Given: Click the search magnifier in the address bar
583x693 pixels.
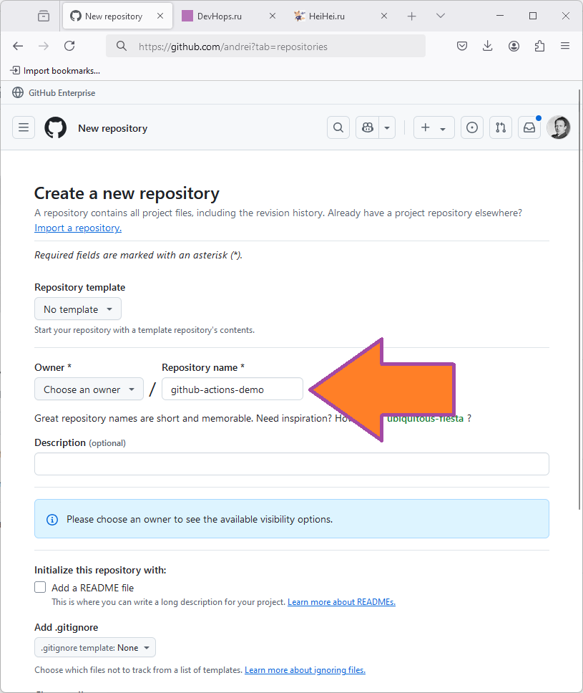Looking at the screenshot, I should point(122,46).
